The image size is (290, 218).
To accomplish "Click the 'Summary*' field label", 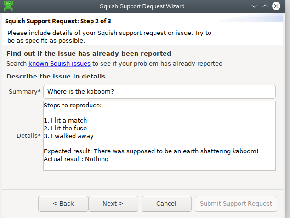I will pos(25,92).
